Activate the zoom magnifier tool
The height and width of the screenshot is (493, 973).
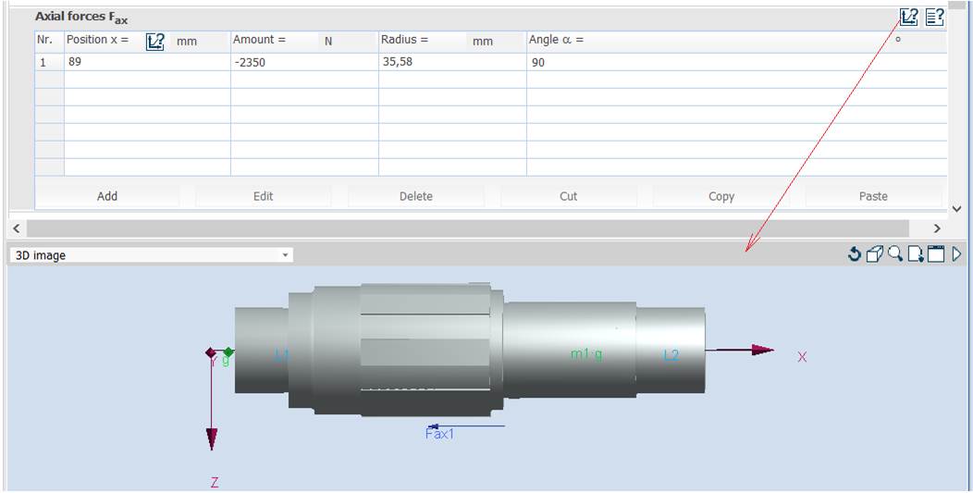click(894, 253)
